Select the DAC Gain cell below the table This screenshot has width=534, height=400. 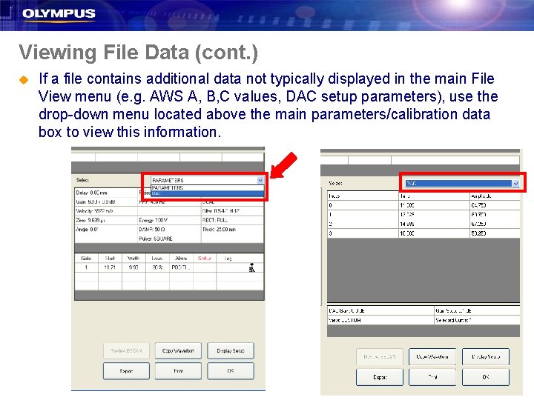(x=380, y=310)
